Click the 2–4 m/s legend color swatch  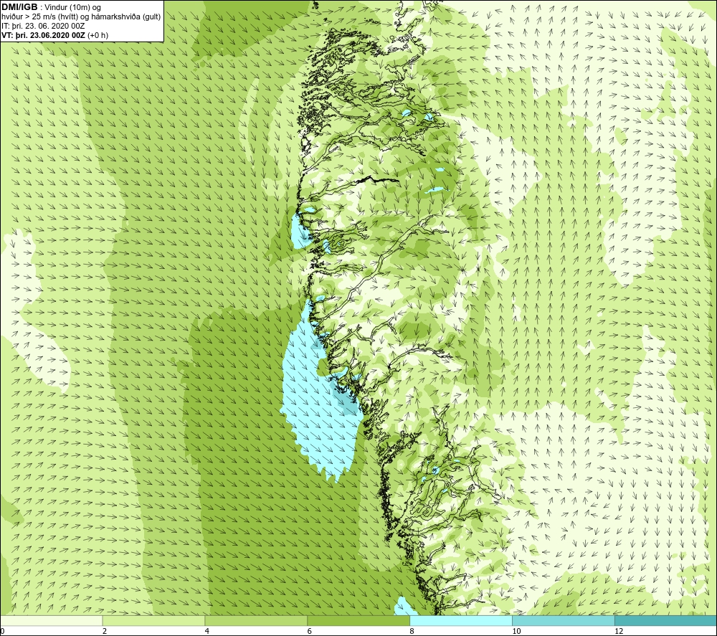[x=153, y=620]
